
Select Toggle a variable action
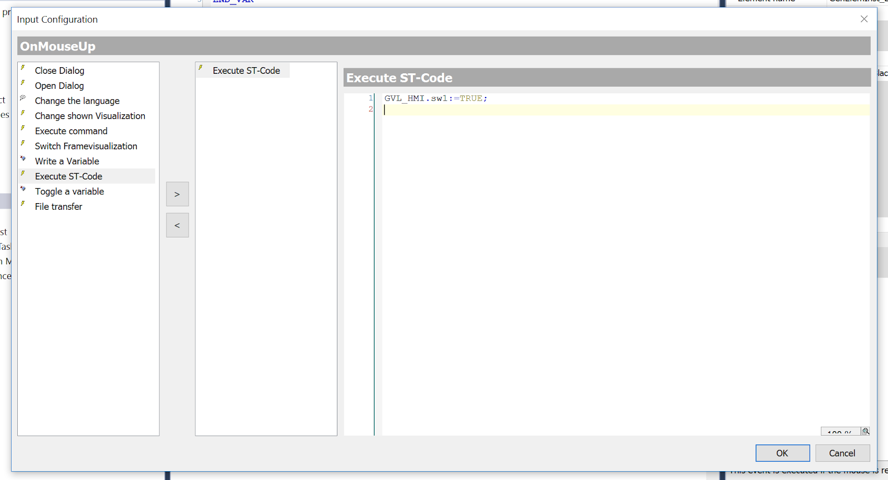(69, 191)
